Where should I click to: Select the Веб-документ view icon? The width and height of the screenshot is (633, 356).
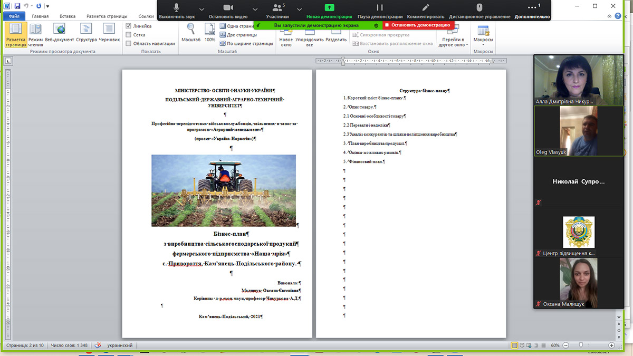[59, 33]
